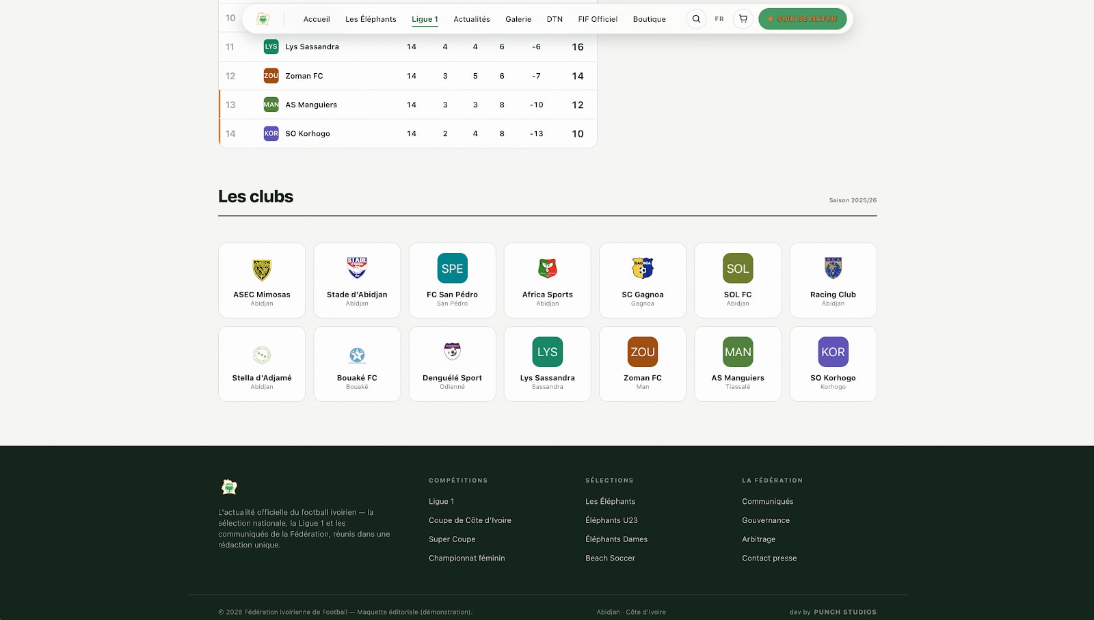Screen dimensions: 1094x620
Task: Open Les Éléphants in the navbar
Action: 371,19
